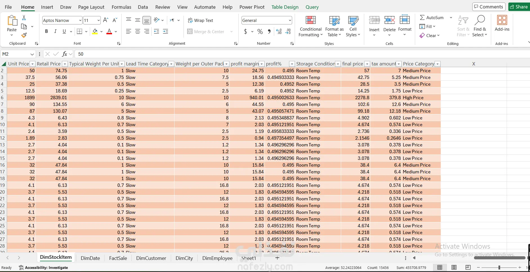Screen dimensions: 530x272
Task: Open Retail Price column filter dropdown
Action: pyautogui.click(x=65, y=64)
